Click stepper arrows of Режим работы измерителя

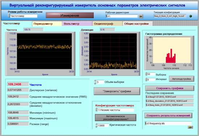(x=9, y=16)
